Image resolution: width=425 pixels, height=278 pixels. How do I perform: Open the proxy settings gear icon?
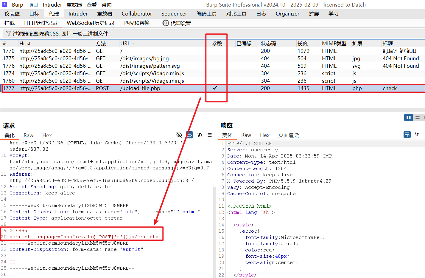166,23
